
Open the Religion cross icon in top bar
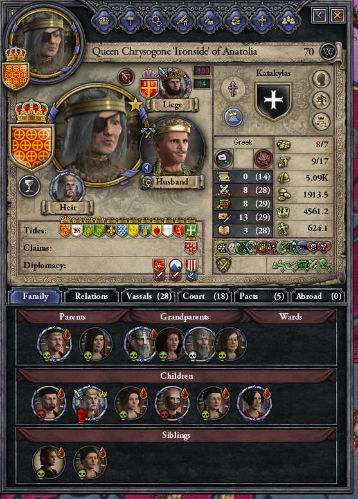click(x=262, y=21)
